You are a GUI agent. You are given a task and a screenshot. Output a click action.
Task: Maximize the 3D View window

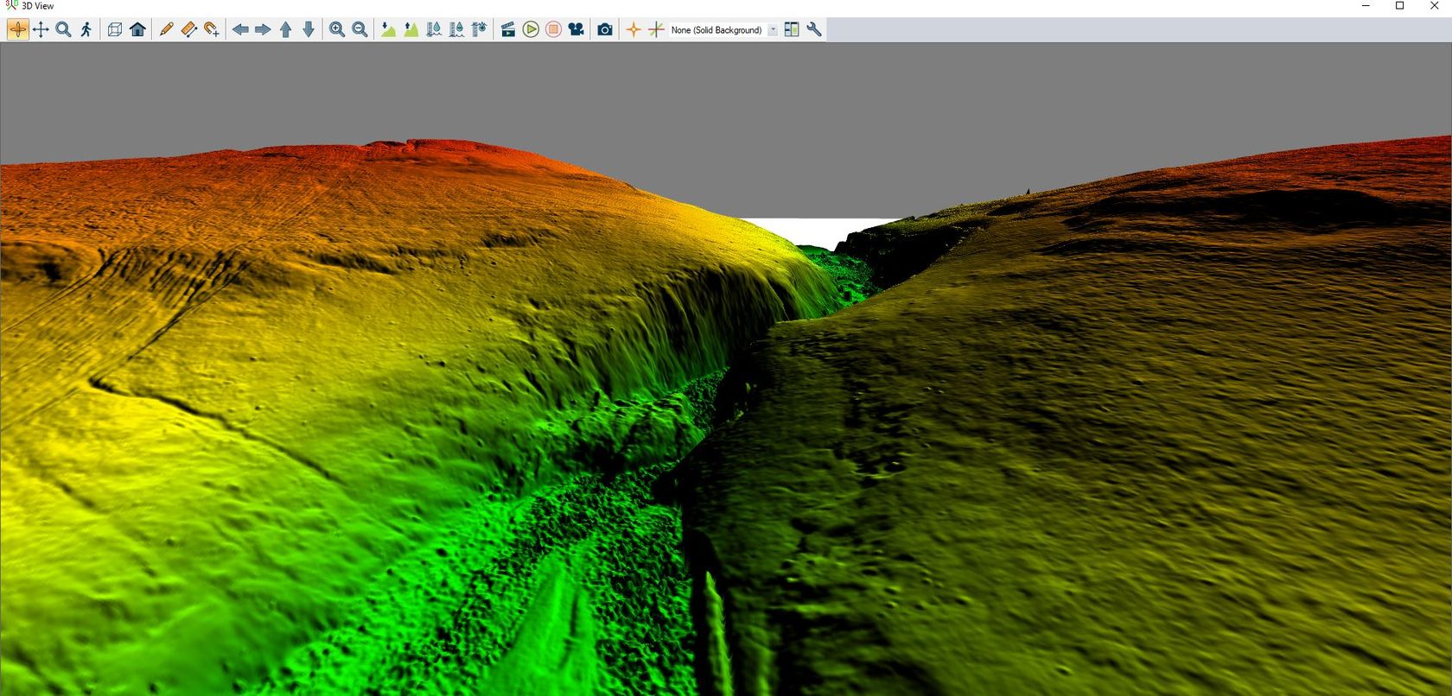click(1399, 6)
